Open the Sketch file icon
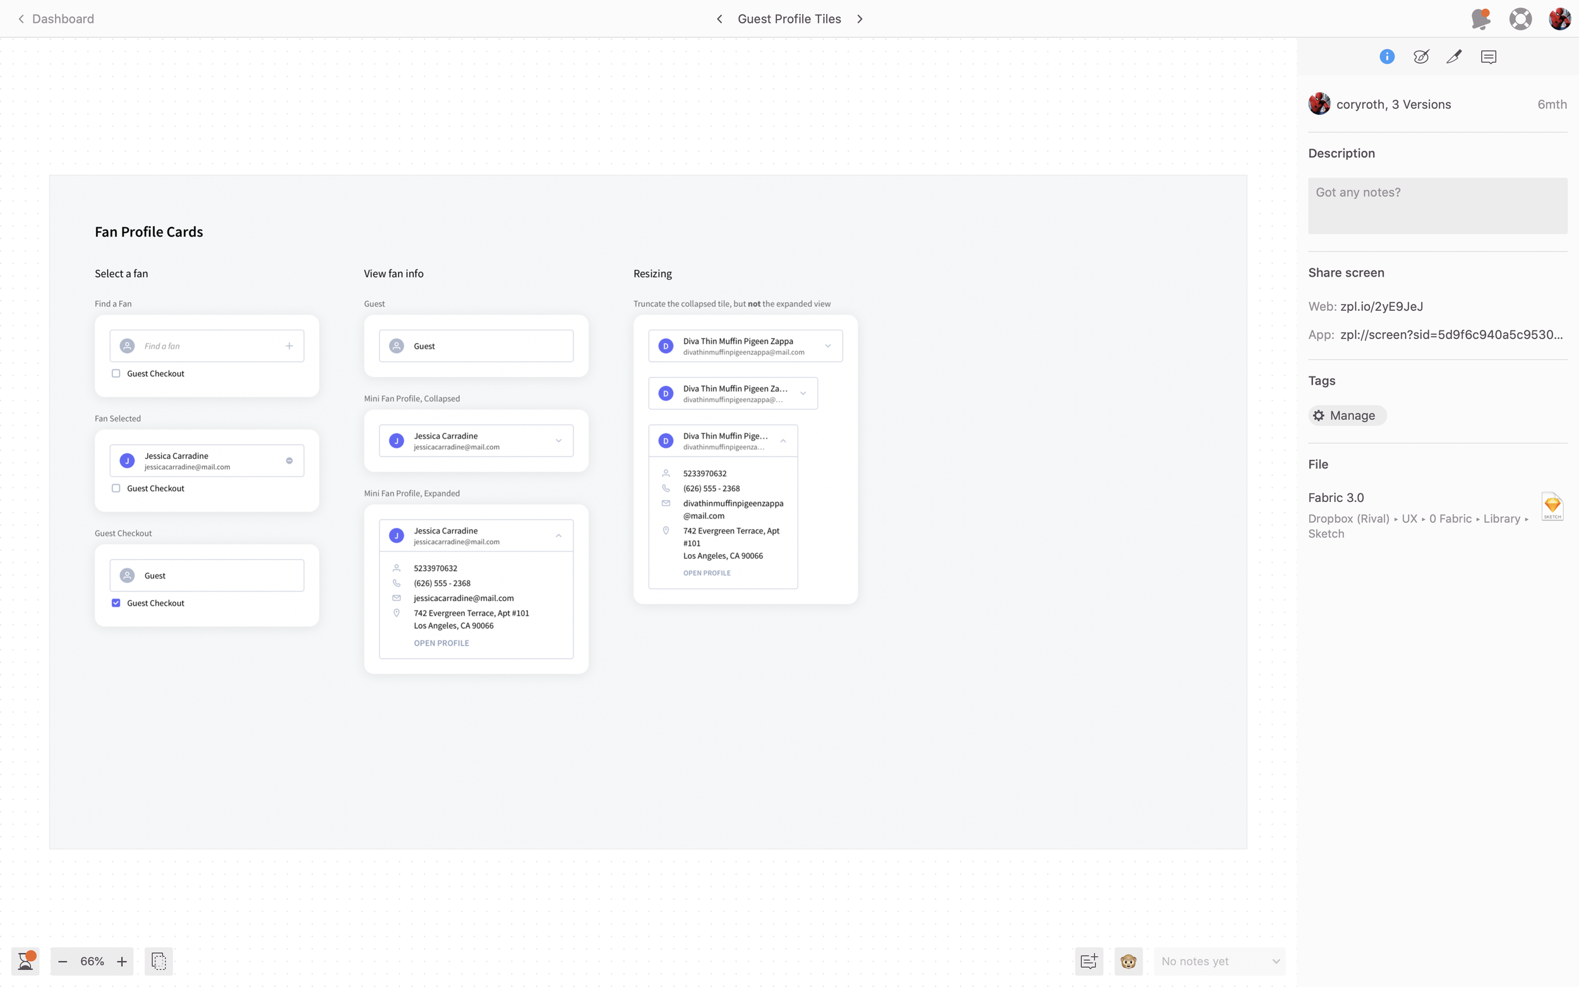Image resolution: width=1579 pixels, height=987 pixels. (1552, 506)
